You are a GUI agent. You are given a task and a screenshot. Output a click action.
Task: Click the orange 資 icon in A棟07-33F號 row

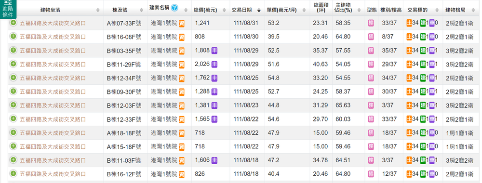182,23
